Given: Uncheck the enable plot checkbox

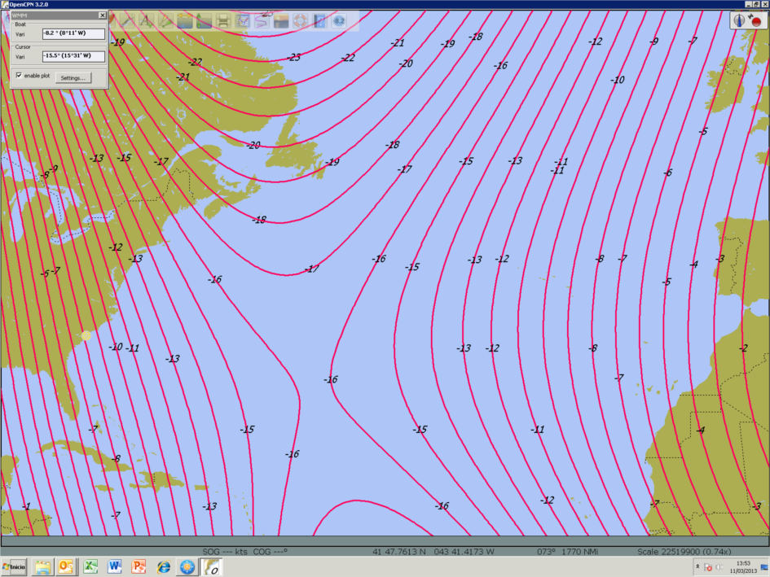Looking at the screenshot, I should point(19,76).
